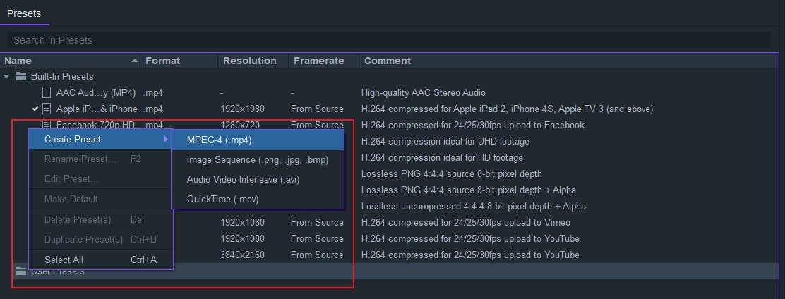Choose Image Sequence (.png, .jpg, .bmp)

257,159
